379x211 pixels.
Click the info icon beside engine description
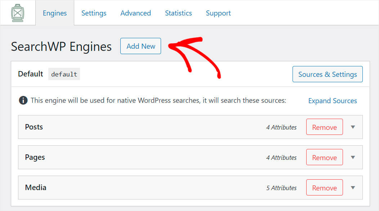pyautogui.click(x=23, y=100)
